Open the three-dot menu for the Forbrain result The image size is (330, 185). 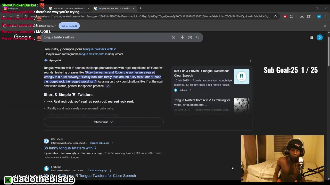tap(110, 171)
